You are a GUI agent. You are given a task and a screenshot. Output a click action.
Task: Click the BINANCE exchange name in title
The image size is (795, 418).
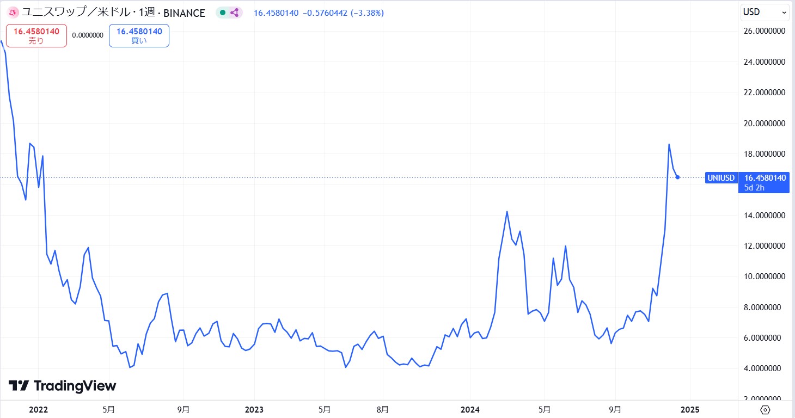pyautogui.click(x=184, y=13)
